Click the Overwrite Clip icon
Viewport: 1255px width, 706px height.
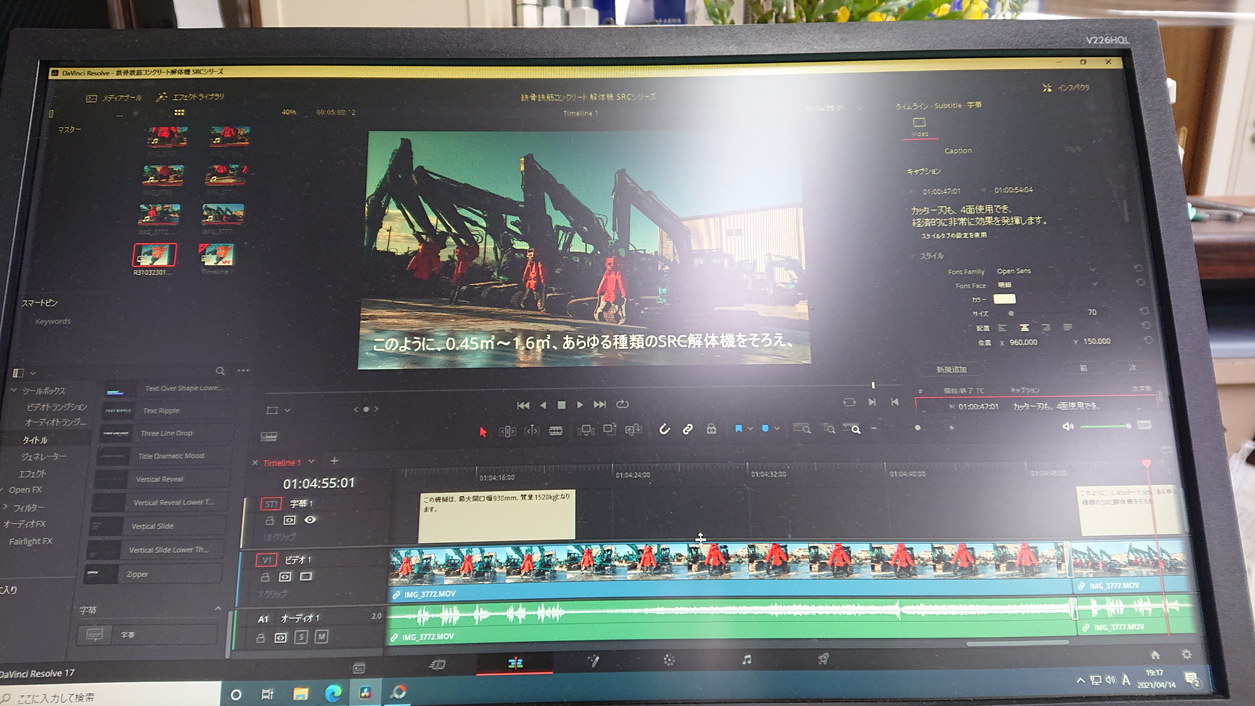pos(610,429)
